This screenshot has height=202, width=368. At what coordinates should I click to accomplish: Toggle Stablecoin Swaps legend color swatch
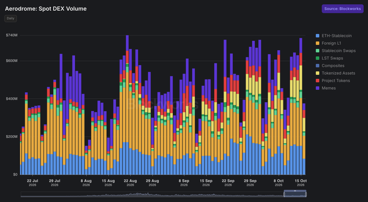click(318, 51)
